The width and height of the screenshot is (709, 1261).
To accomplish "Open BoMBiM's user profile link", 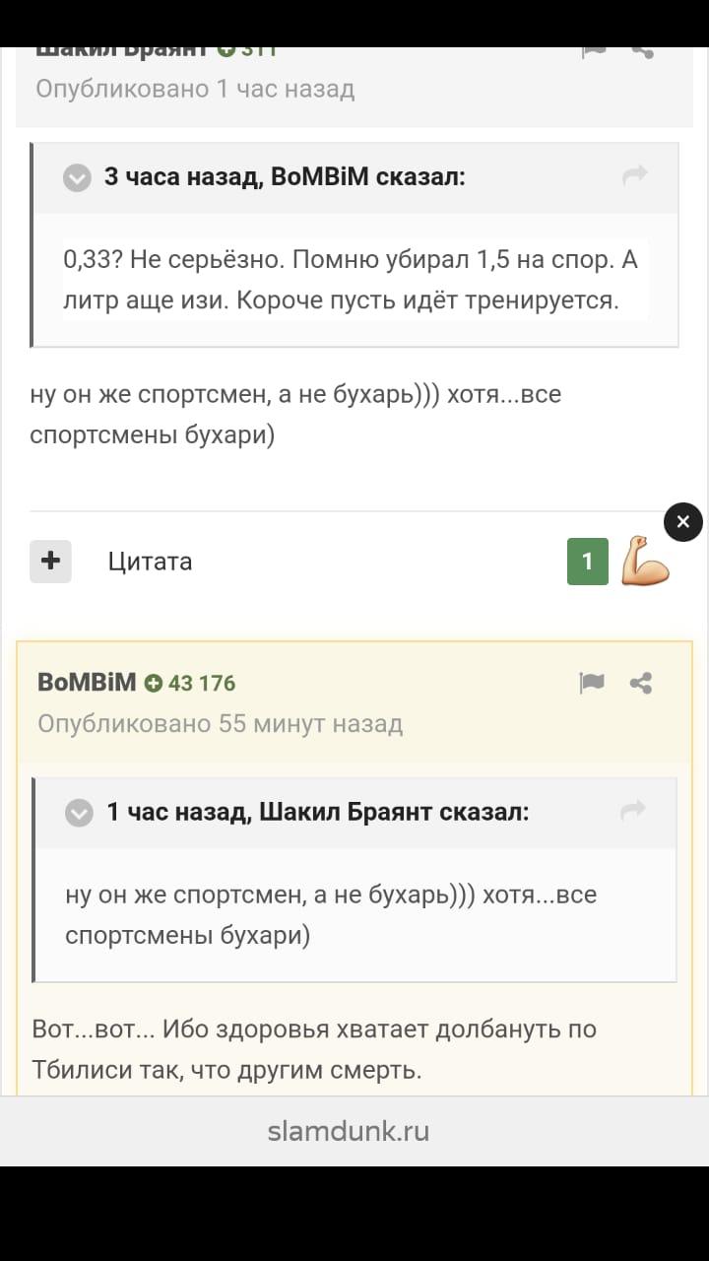I will pyautogui.click(x=87, y=682).
